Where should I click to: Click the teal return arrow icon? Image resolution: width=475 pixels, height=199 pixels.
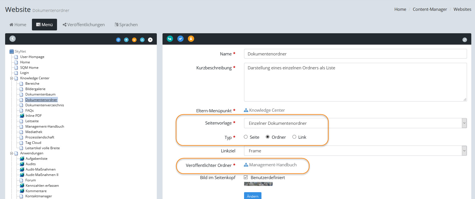(x=170, y=39)
